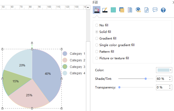Open the Line style pencil icon
This screenshot has height=111, width=174.
(105, 10)
